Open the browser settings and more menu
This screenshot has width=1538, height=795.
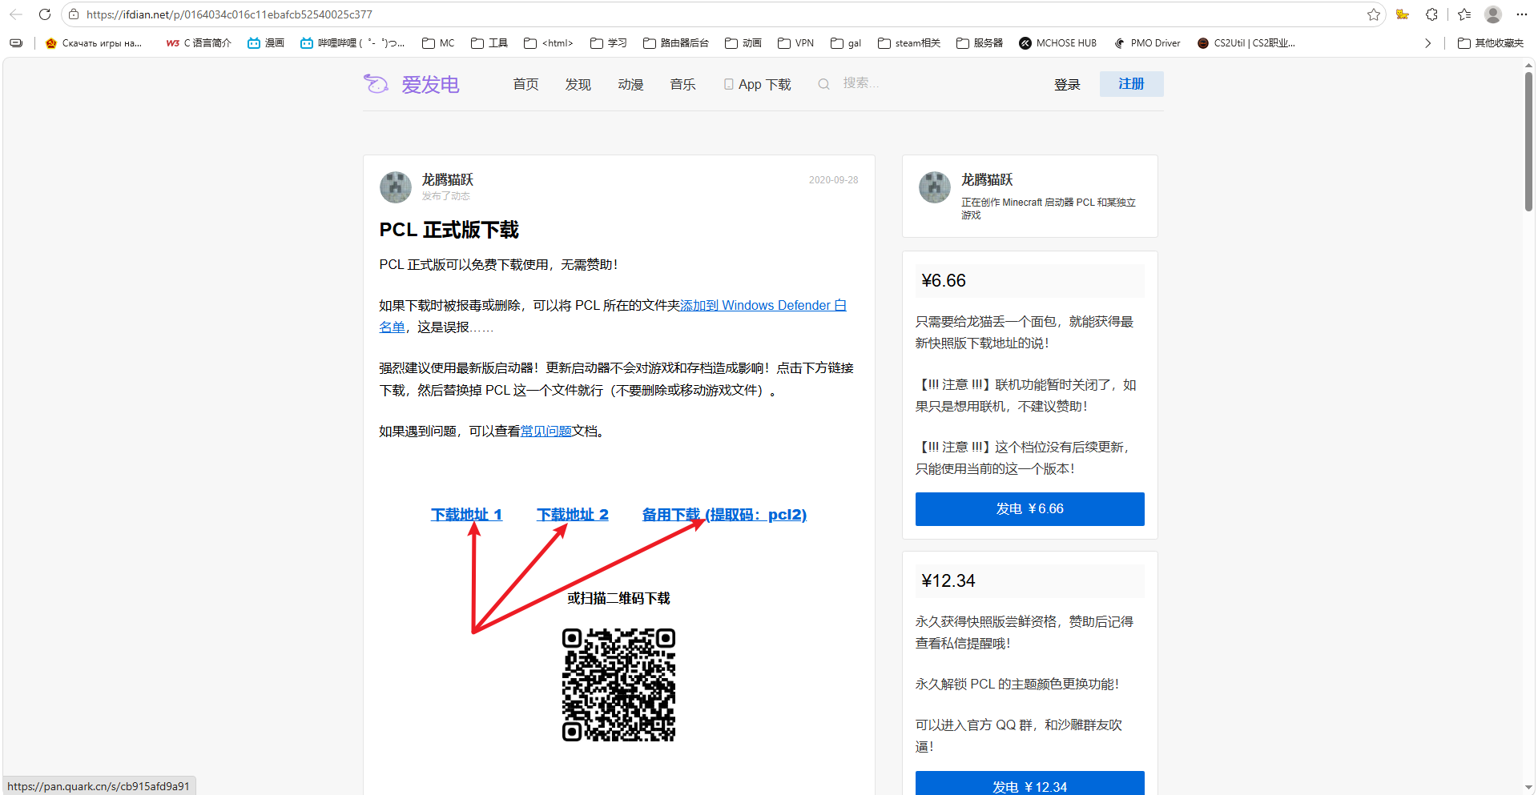(x=1522, y=14)
